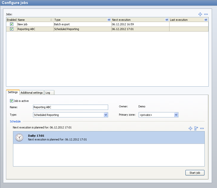Uncheck enabled box for Reporting ABC
Screen dimensions: 217x188
pos(12,29)
